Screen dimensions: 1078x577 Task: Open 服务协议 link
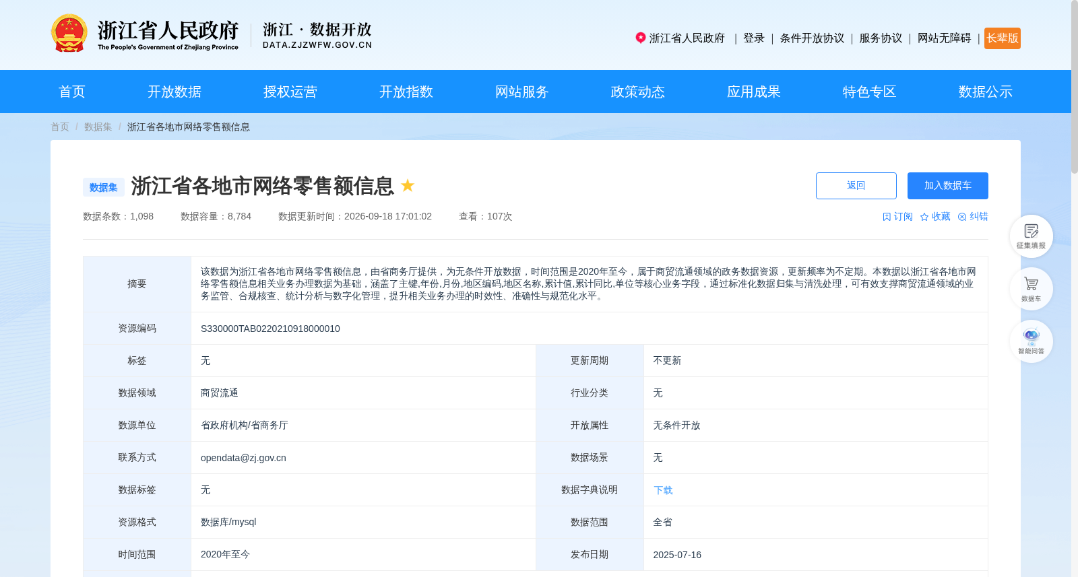tap(881, 38)
